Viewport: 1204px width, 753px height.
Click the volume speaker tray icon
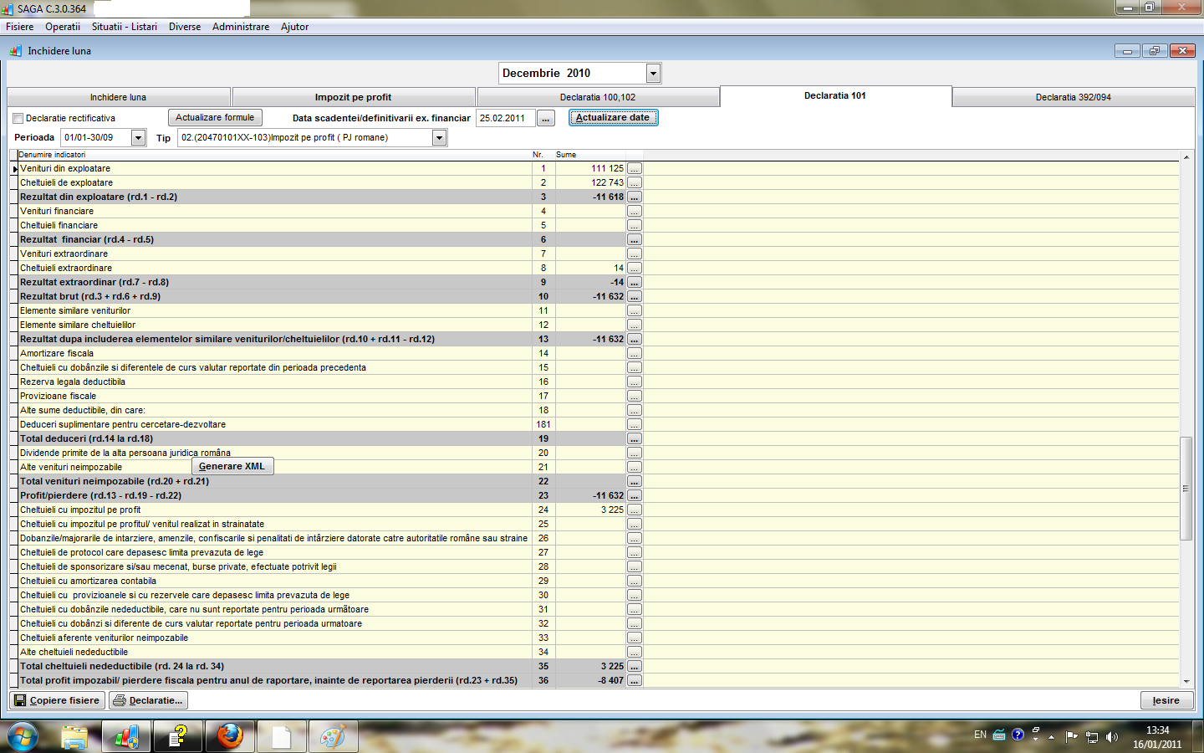(x=1111, y=736)
